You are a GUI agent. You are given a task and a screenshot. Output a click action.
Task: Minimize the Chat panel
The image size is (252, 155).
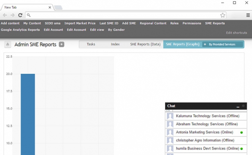pos(238,107)
